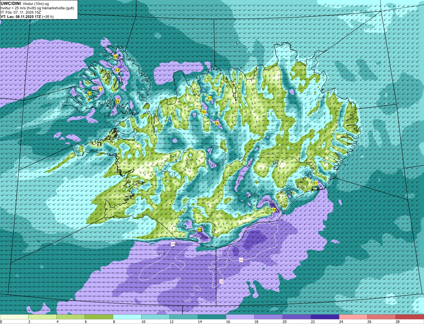424x324 pixels.
Task: Click the 12–14 m/s teal legend swatch
Action: tap(184, 317)
